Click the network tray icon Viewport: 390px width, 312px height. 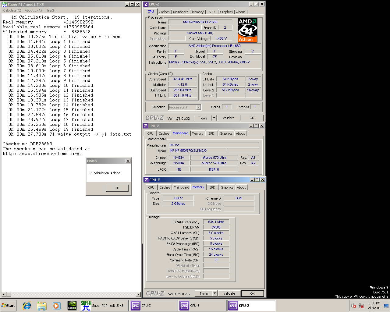[x=361, y=306]
